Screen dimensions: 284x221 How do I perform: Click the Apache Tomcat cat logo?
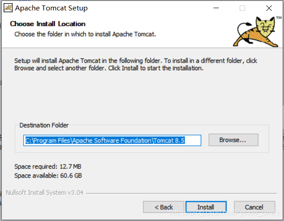[256, 32]
